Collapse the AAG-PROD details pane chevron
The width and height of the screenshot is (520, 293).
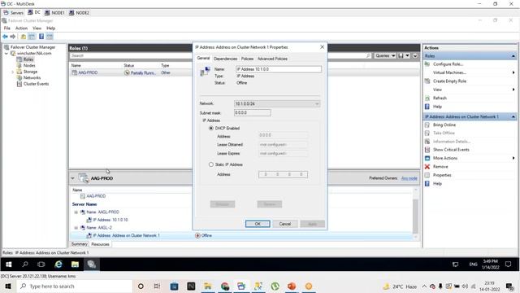pyautogui.click(x=72, y=178)
